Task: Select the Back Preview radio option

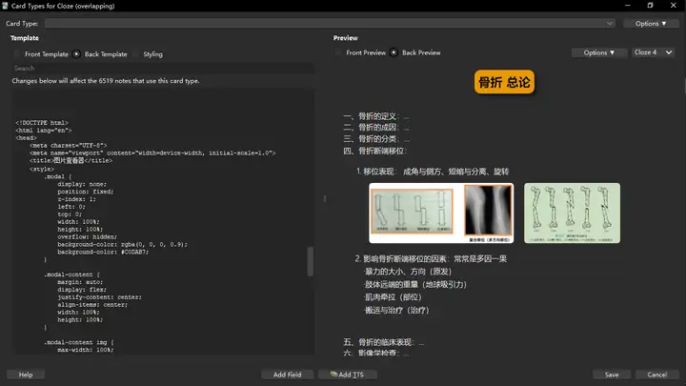Action: [394, 52]
